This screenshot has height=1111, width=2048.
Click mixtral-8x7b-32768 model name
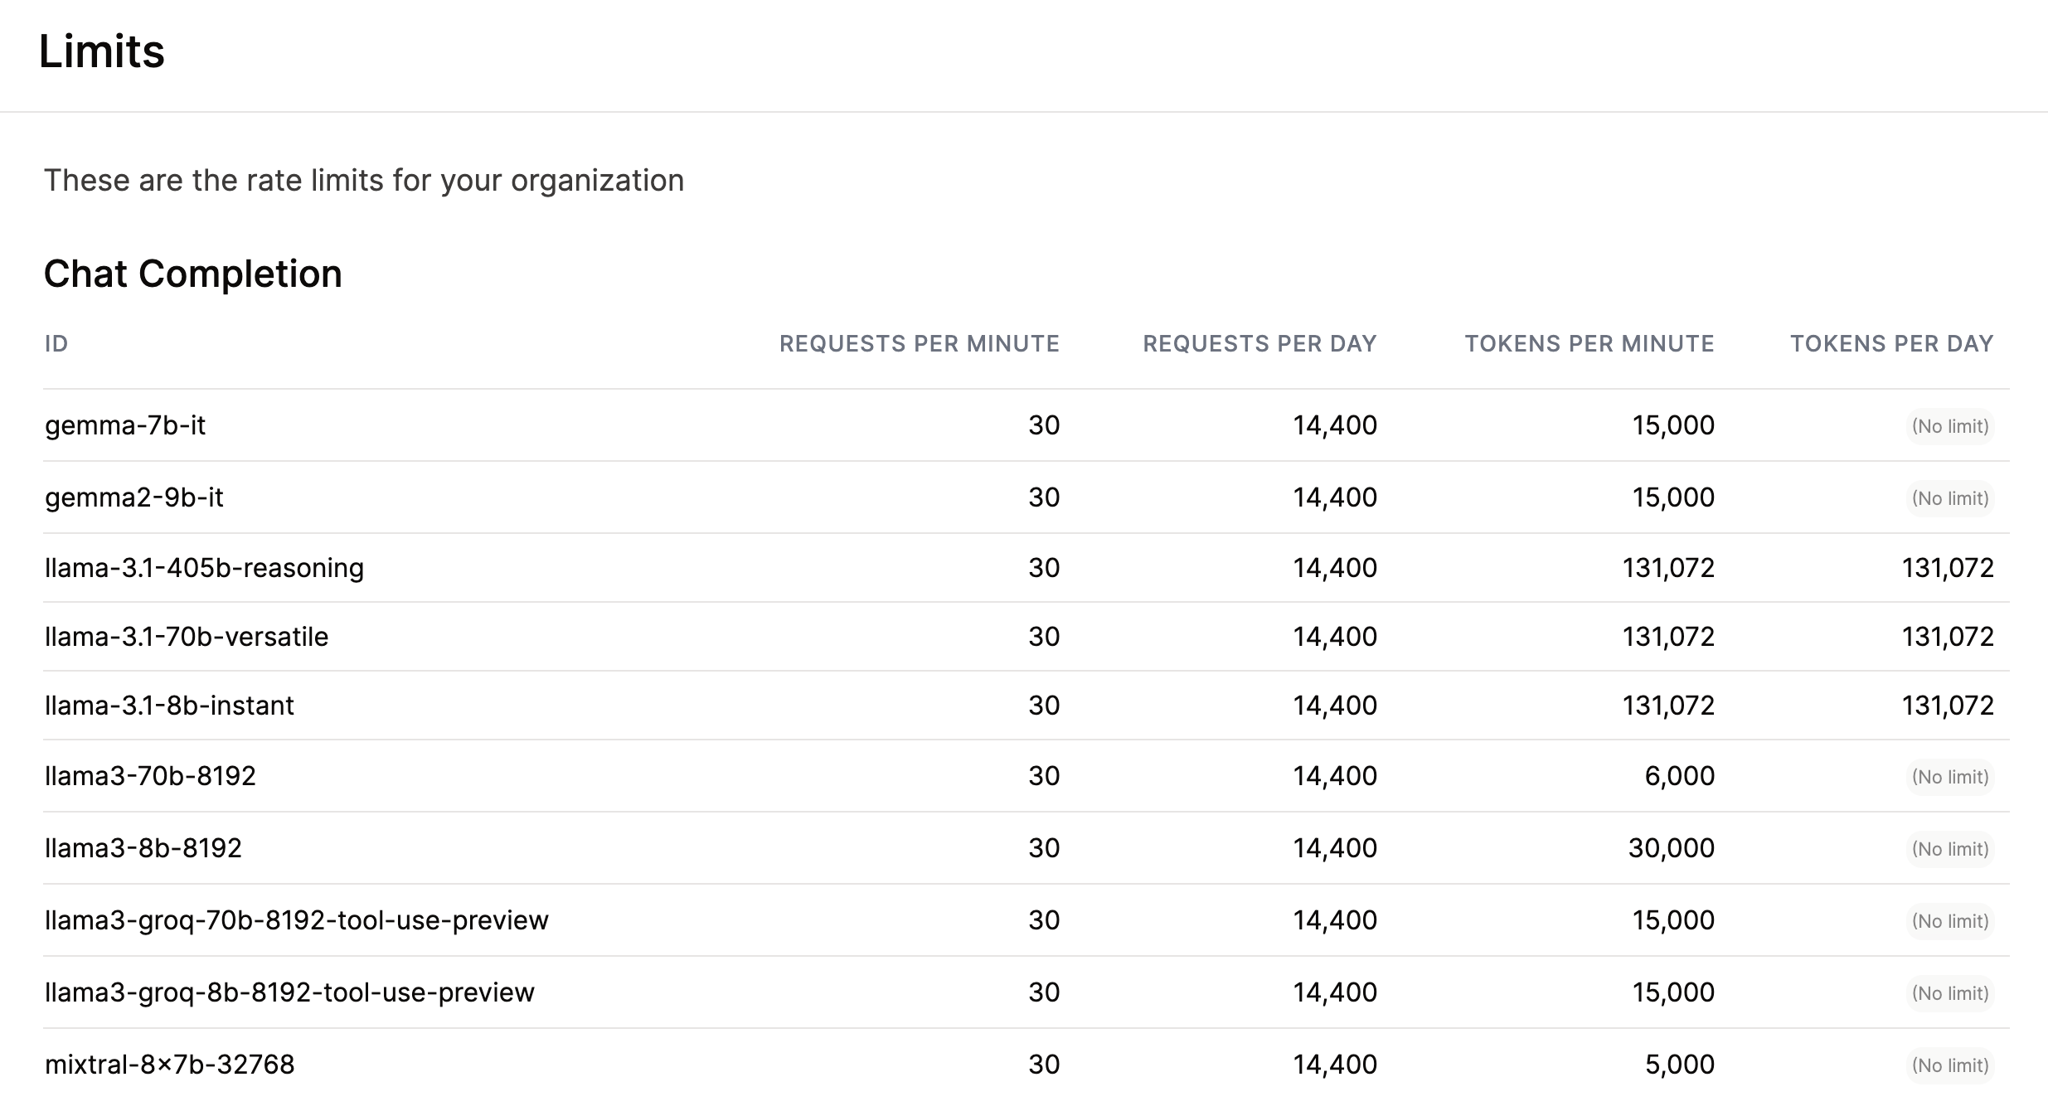pos(170,1065)
